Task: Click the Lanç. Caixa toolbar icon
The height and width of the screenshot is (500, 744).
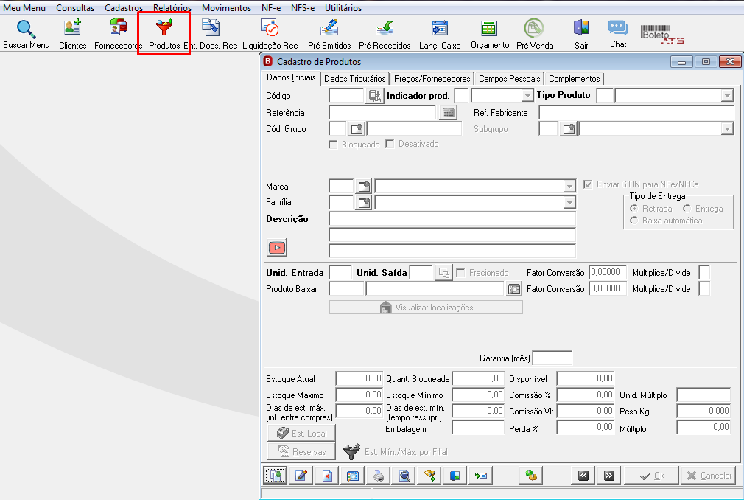Action: pyautogui.click(x=440, y=28)
